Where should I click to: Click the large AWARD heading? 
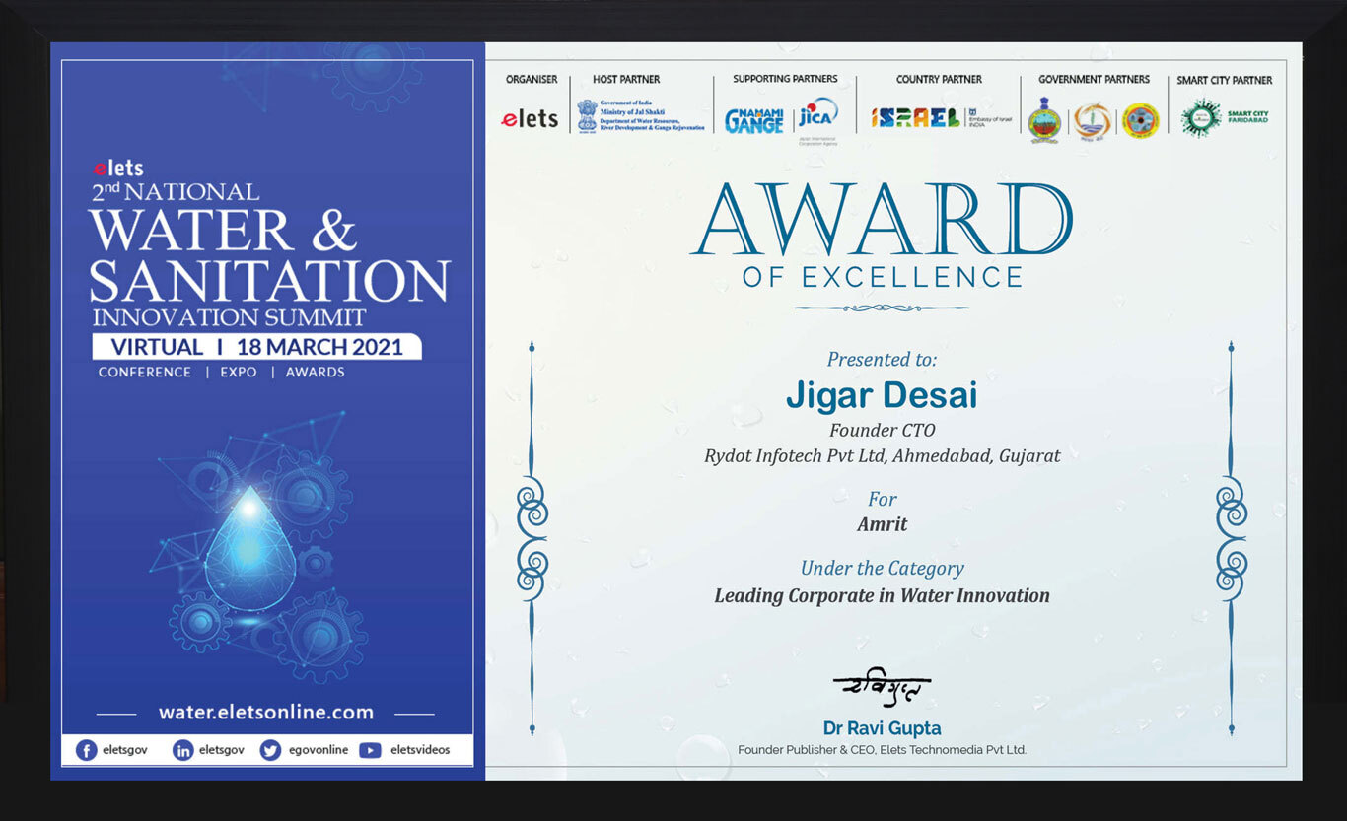[882, 221]
